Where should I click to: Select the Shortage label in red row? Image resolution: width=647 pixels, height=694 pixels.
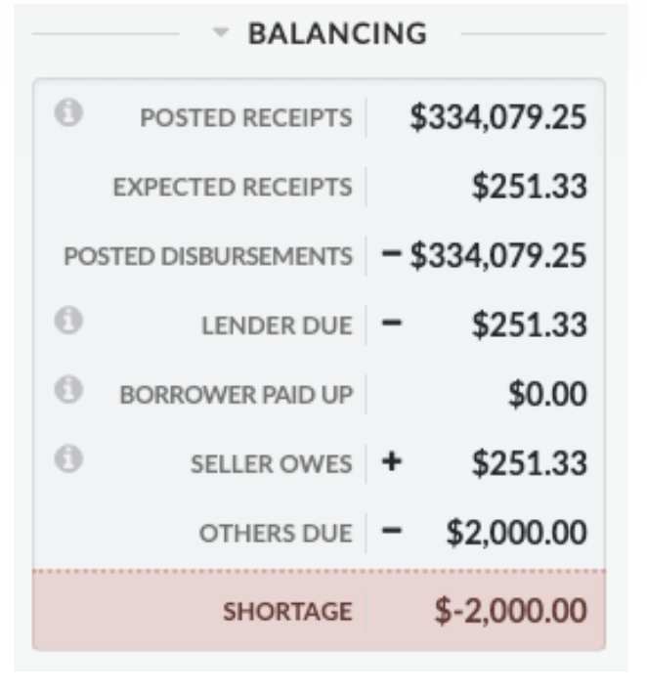[x=287, y=612]
